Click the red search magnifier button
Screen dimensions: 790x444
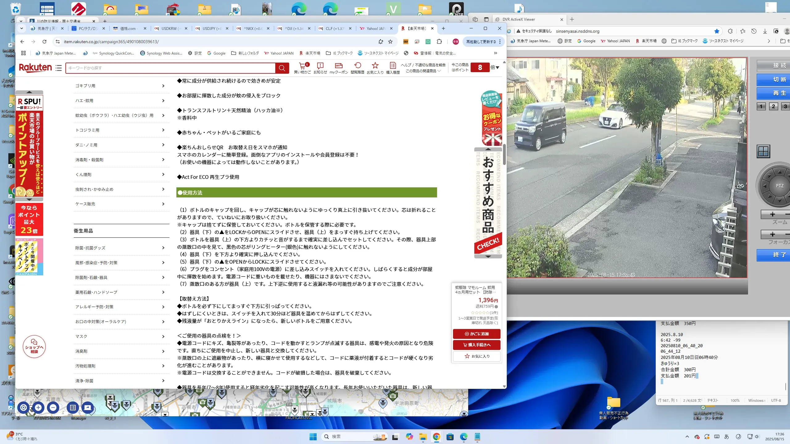[282, 68]
